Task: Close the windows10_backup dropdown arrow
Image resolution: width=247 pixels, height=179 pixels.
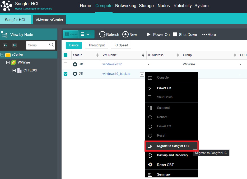Action: 142,74
